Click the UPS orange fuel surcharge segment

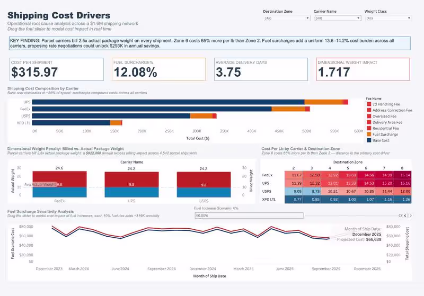pos(323,102)
